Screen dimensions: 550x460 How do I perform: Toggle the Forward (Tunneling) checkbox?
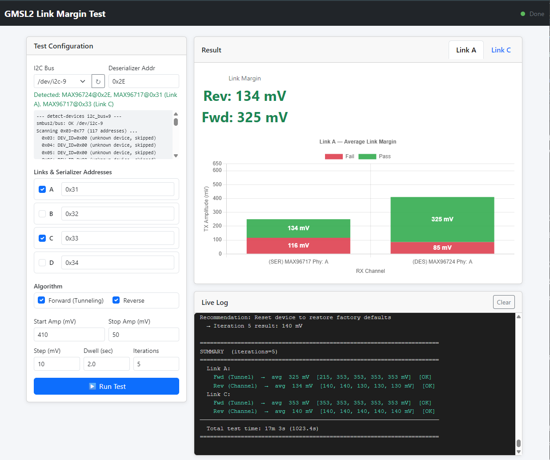pos(41,300)
